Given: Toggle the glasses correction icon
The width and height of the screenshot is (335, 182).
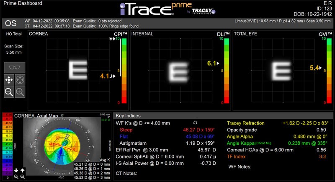Looking at the screenshot, I should pos(15,68).
